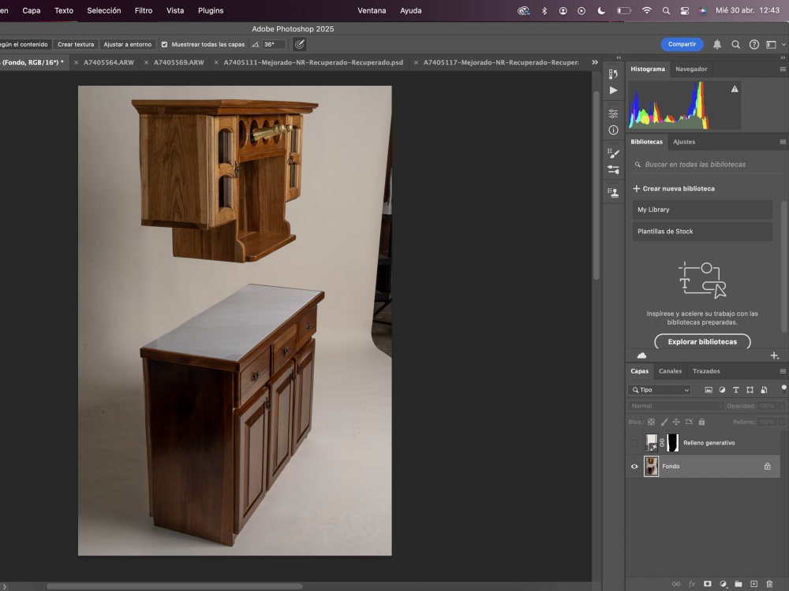
Task: Open the Normal blend mode dropdown
Action: point(676,406)
